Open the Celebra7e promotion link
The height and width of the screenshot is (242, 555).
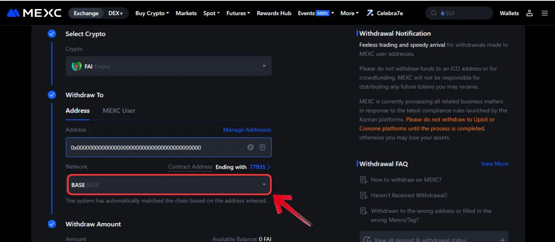pos(385,13)
